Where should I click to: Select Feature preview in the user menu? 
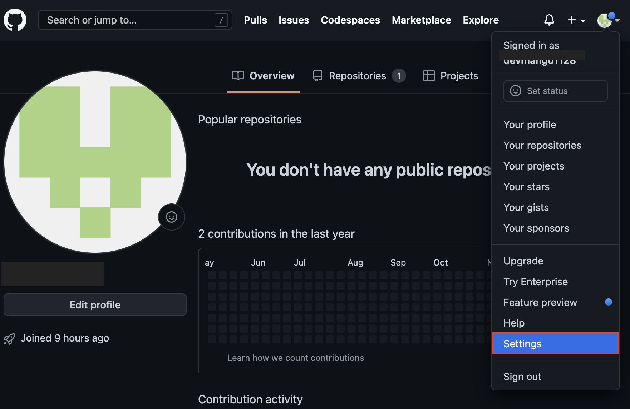[556, 302]
